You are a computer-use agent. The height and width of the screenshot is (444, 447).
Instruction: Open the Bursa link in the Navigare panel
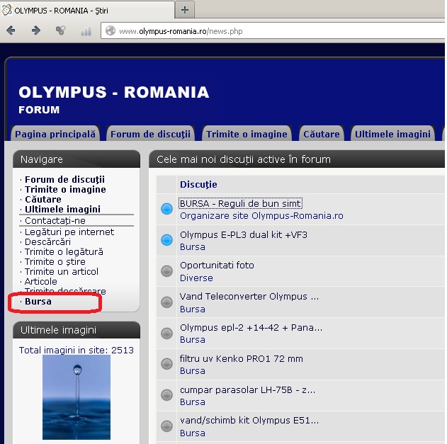click(38, 301)
